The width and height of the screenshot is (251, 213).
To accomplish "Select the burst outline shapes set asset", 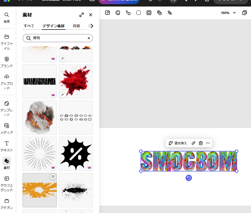I will 76,118.
